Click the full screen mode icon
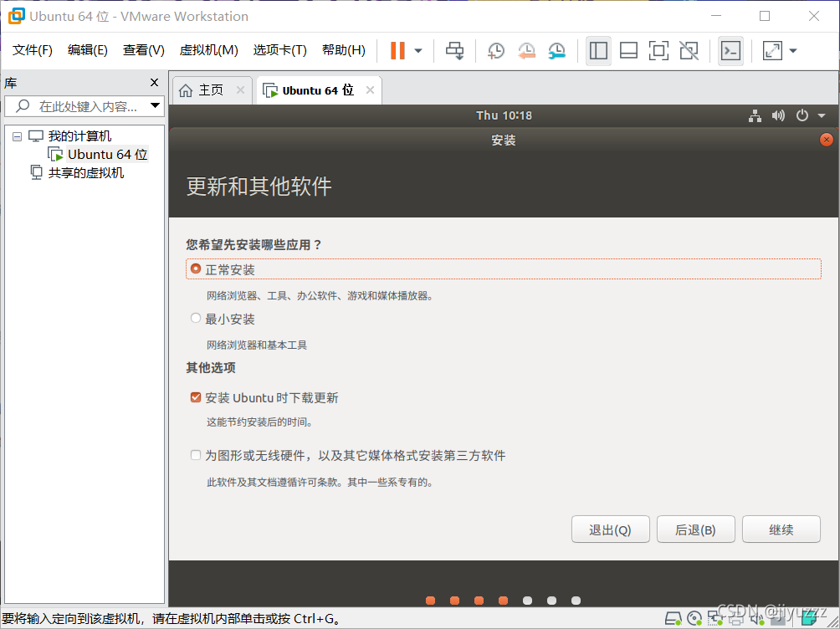Viewport: 840px width, 629px height. pos(773,50)
